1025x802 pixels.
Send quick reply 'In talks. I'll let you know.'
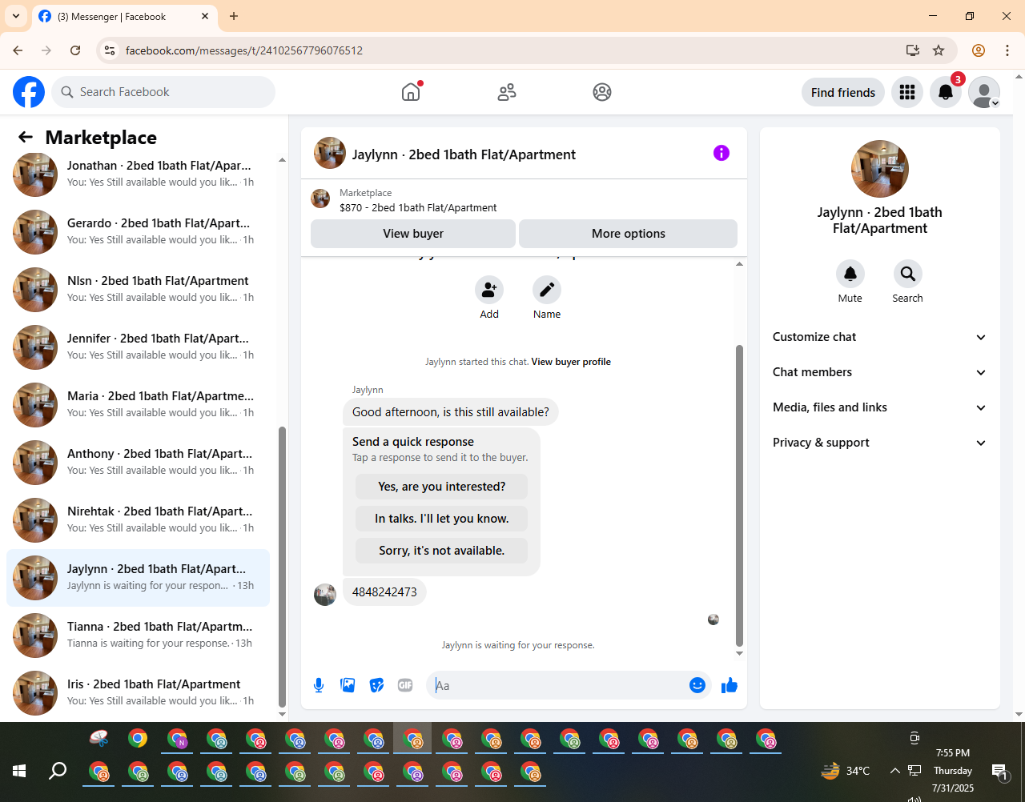point(442,519)
